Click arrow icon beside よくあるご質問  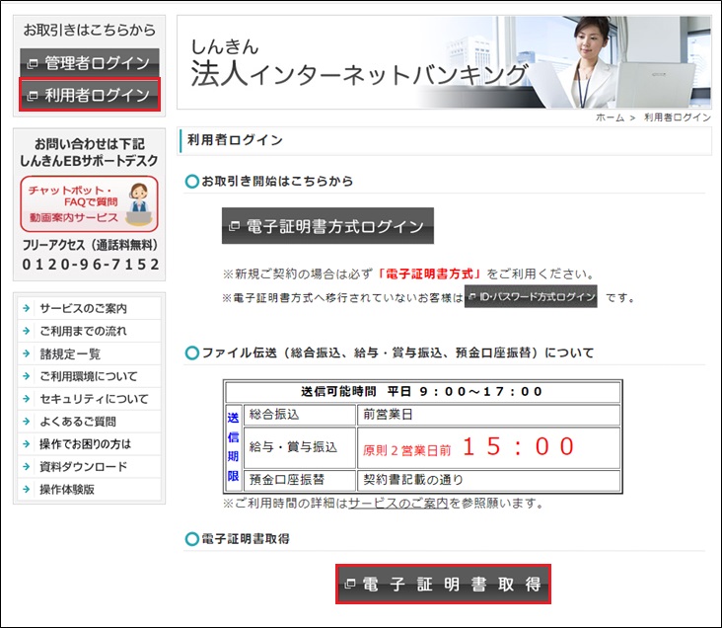coord(28,422)
